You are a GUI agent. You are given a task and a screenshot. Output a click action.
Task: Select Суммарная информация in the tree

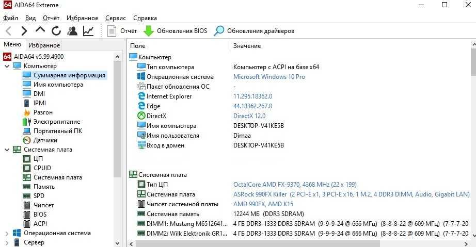[65, 75]
